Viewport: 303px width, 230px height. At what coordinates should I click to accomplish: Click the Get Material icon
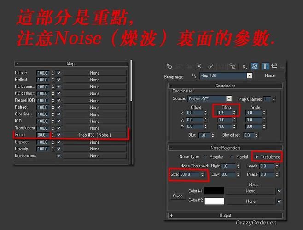pos(169,66)
